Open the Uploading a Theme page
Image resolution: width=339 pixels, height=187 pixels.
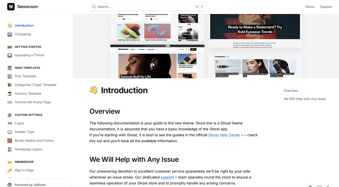pos(29,55)
